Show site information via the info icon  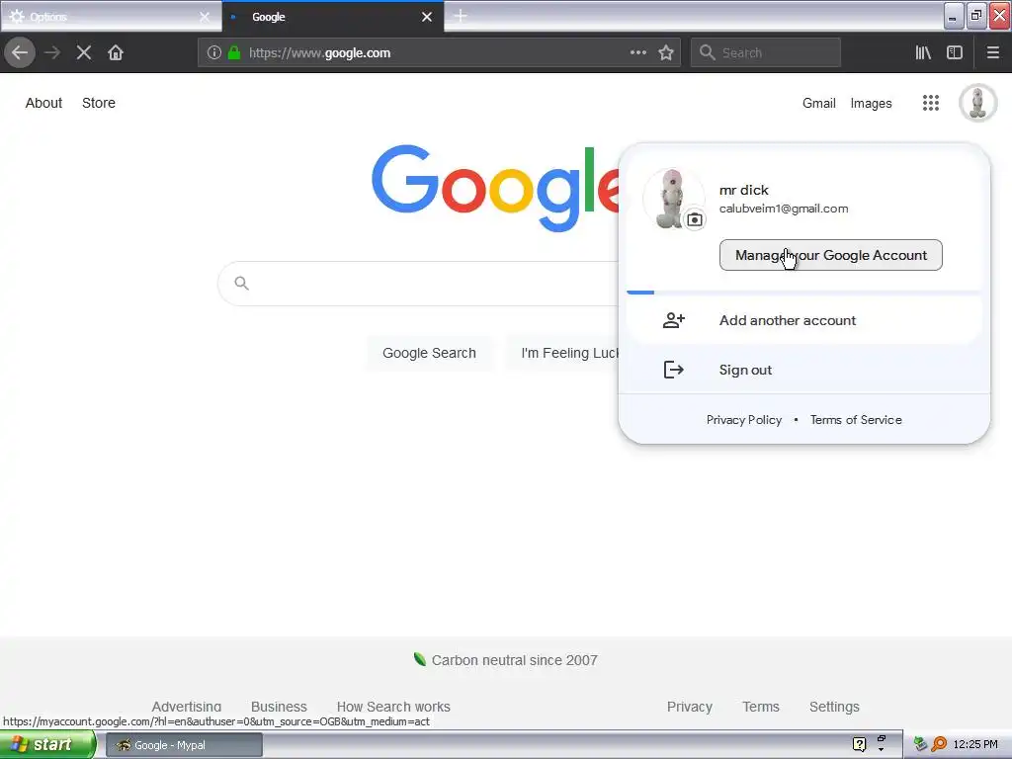pos(214,53)
